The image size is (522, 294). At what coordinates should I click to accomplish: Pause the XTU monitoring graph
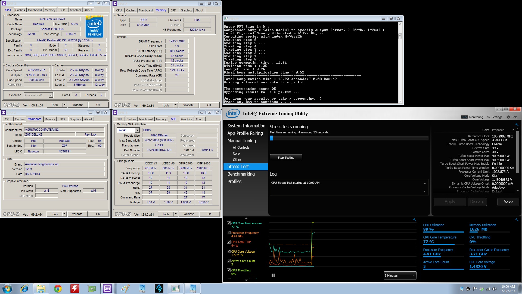[273, 275]
